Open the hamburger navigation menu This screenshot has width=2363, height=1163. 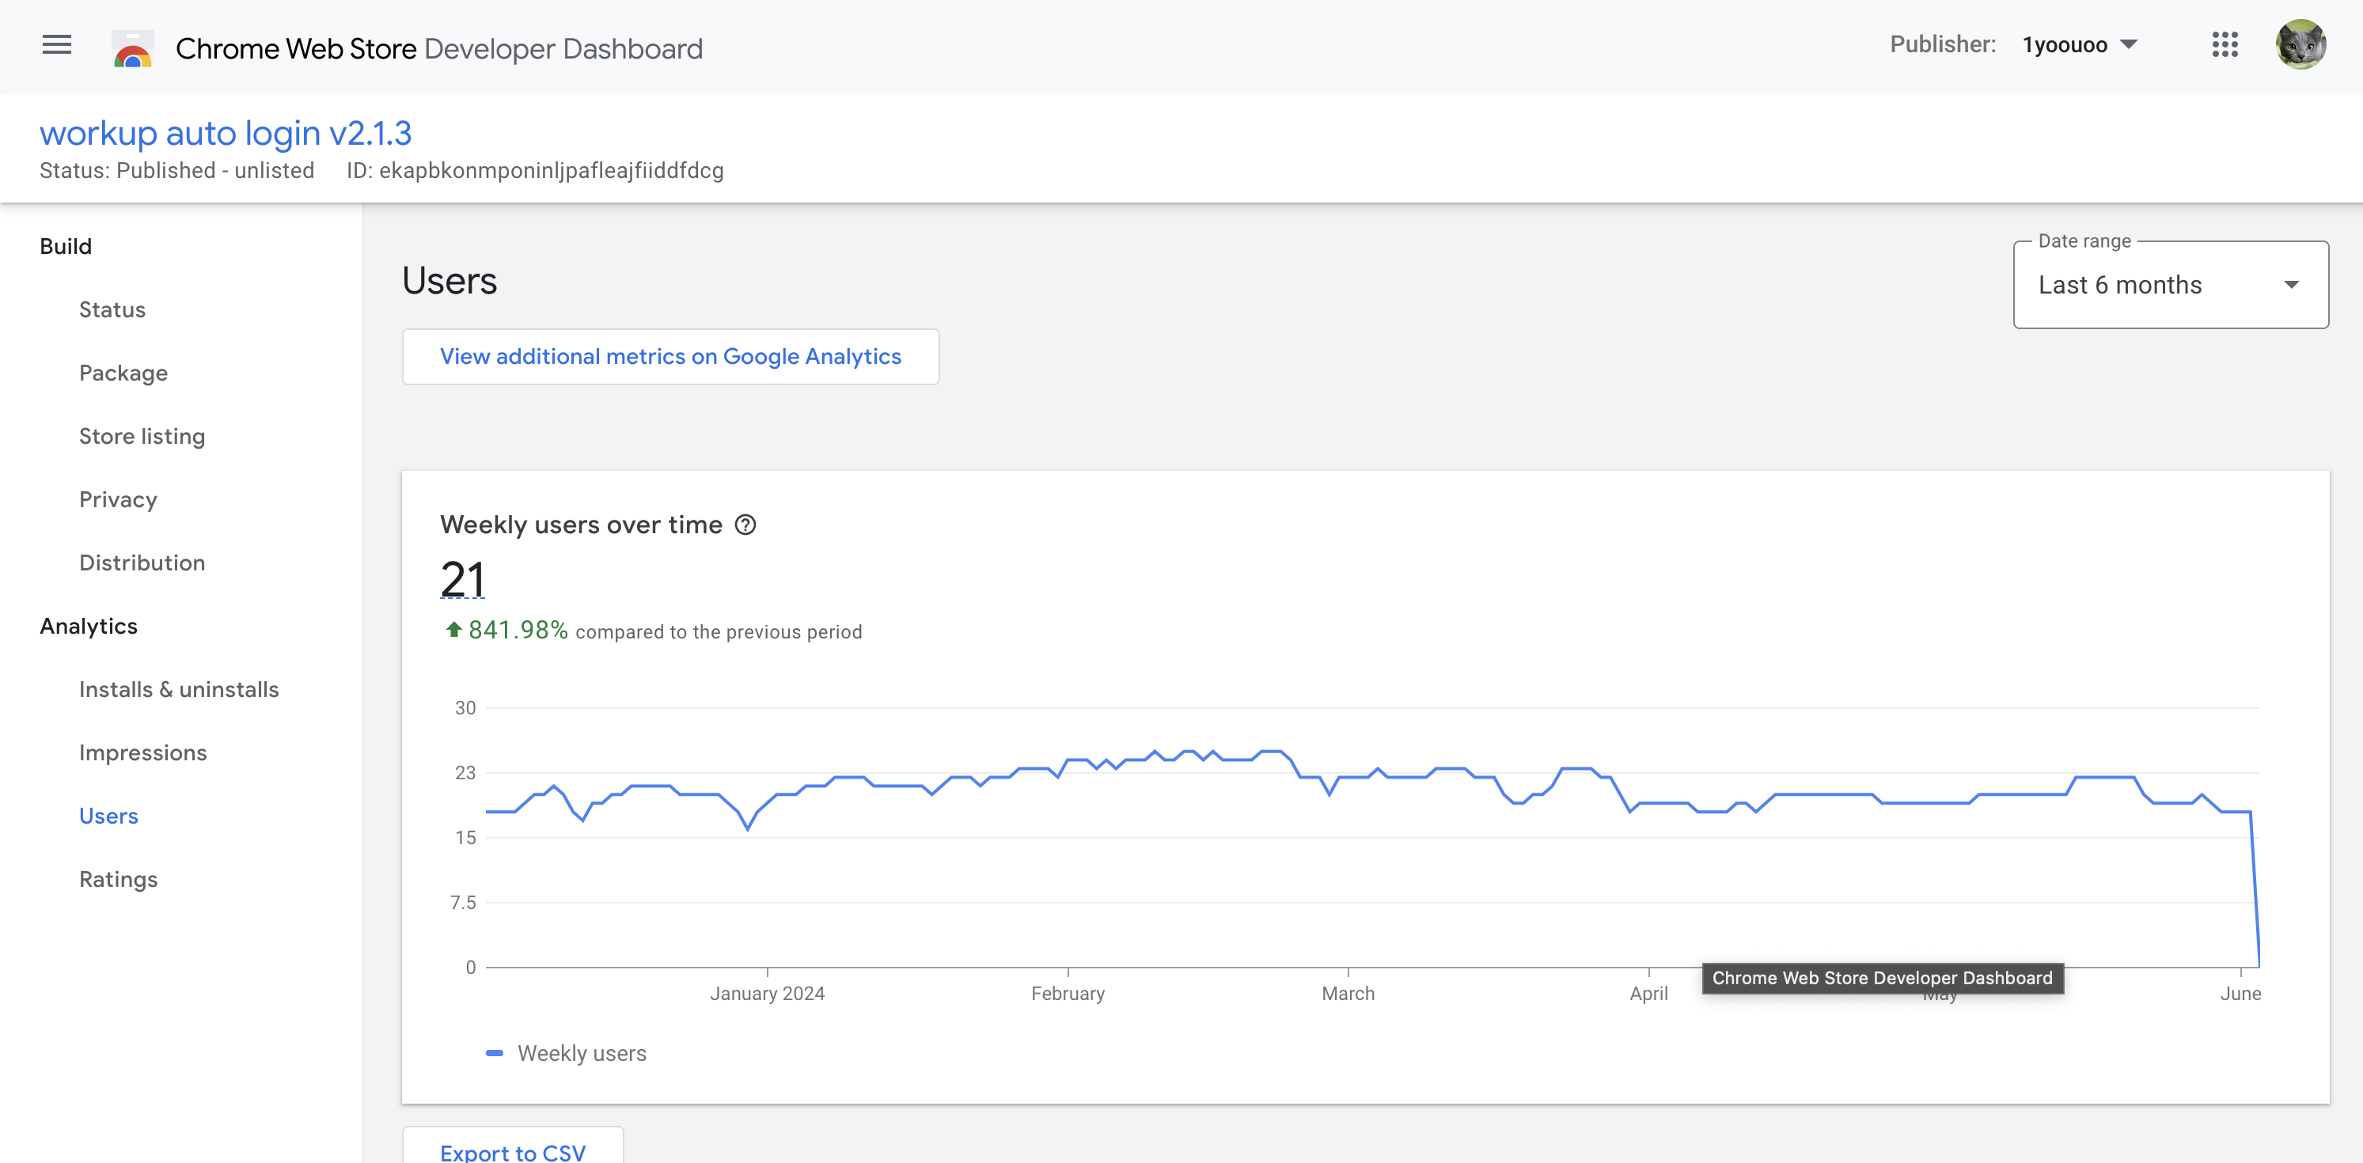57,45
